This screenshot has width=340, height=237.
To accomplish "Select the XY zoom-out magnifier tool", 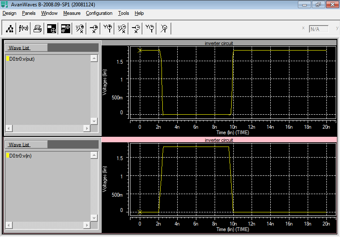I will pyautogui.click(x=122, y=28).
